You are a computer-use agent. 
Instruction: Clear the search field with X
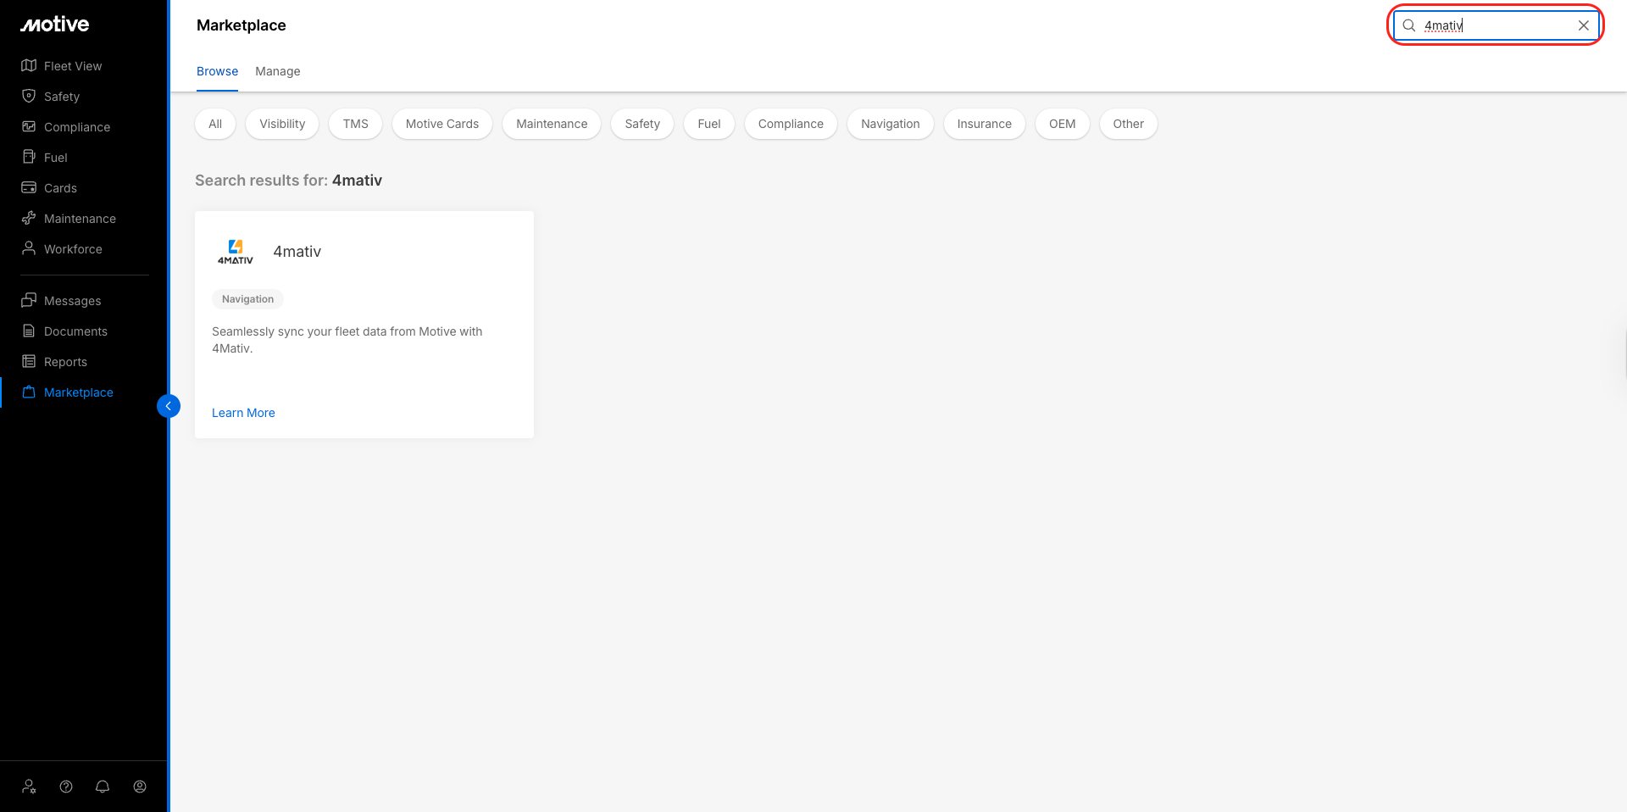click(1583, 25)
